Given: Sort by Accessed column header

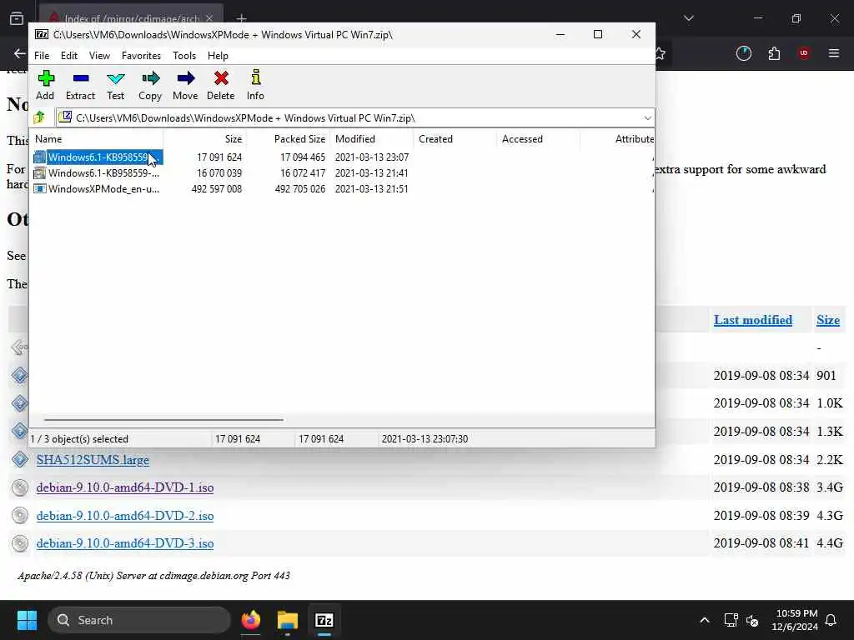Looking at the screenshot, I should [x=539, y=139].
